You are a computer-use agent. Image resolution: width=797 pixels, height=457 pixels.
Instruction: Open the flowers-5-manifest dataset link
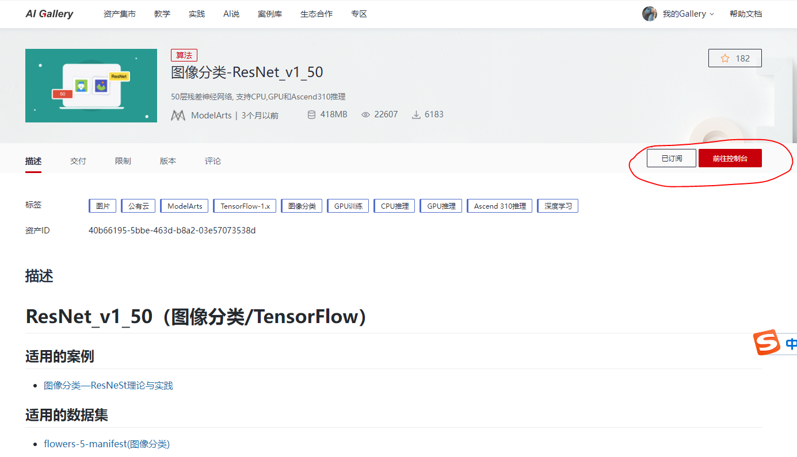point(106,444)
